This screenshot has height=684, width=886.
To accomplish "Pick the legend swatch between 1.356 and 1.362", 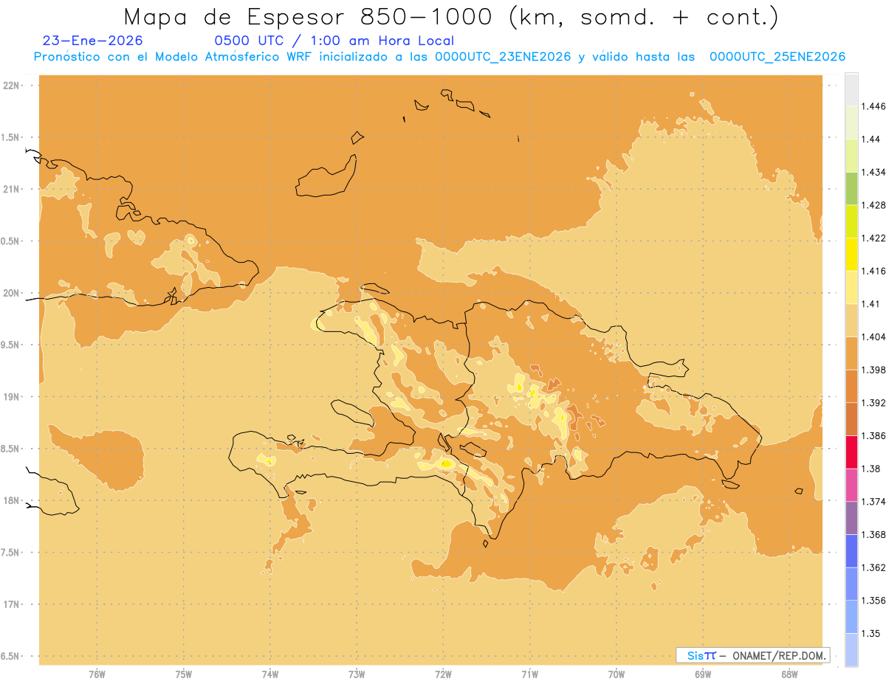I will coord(851,584).
